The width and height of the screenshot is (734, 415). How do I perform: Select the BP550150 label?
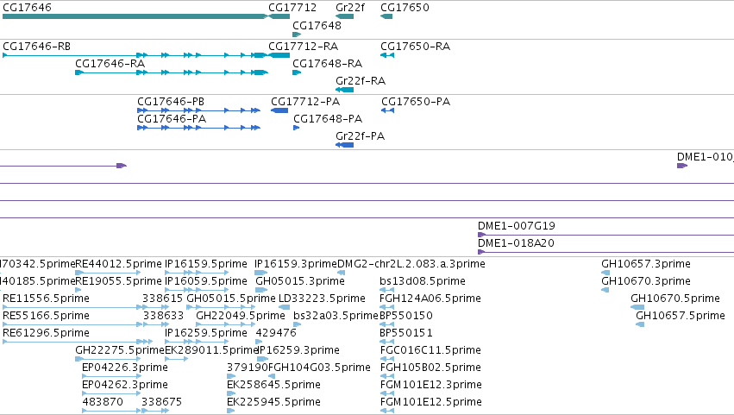point(406,316)
